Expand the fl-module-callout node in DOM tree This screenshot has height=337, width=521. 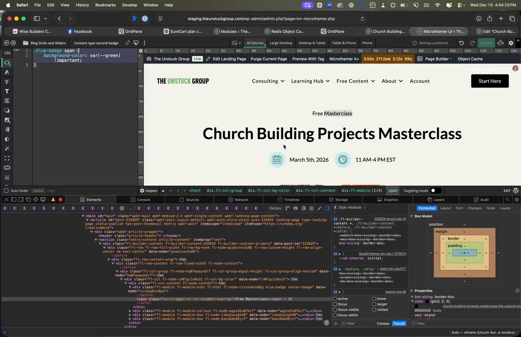point(130,311)
